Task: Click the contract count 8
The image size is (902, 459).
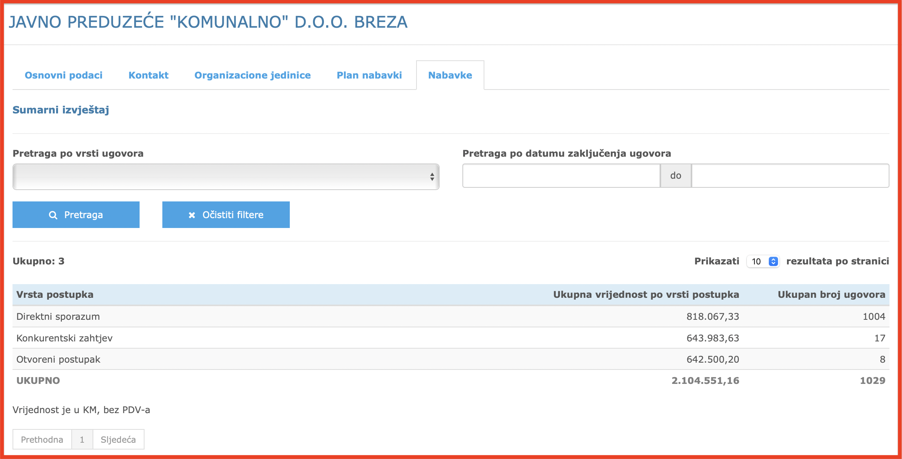Action: point(883,359)
